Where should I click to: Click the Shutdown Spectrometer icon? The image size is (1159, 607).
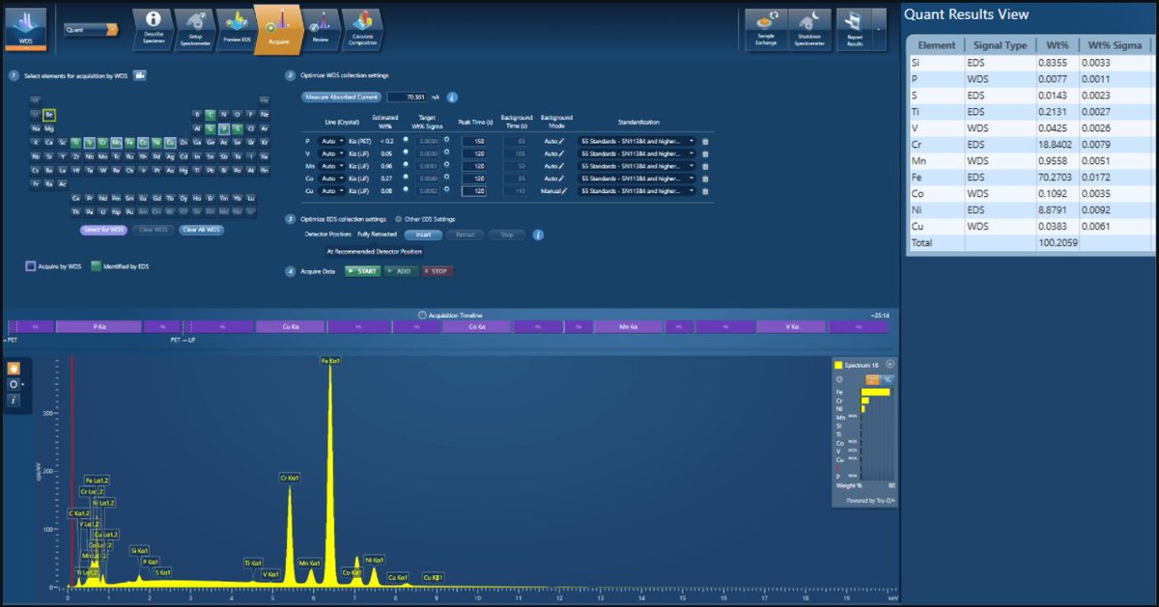[x=809, y=30]
